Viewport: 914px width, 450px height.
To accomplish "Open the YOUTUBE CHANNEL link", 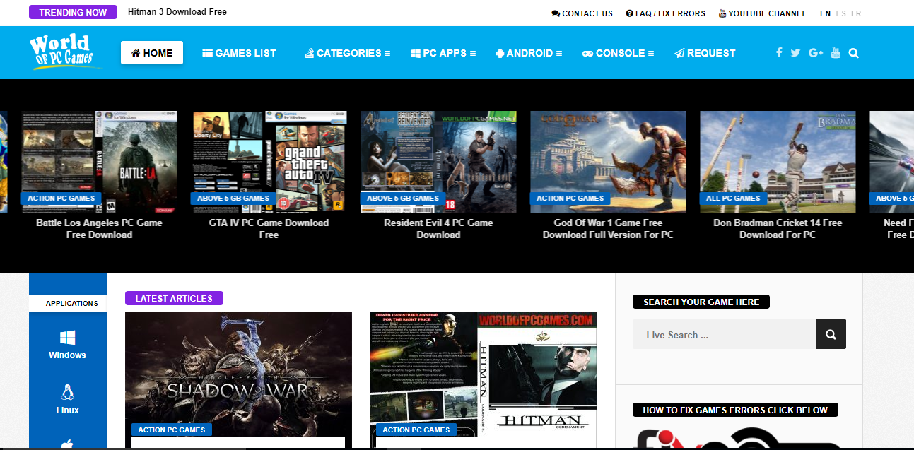I will click(x=762, y=13).
